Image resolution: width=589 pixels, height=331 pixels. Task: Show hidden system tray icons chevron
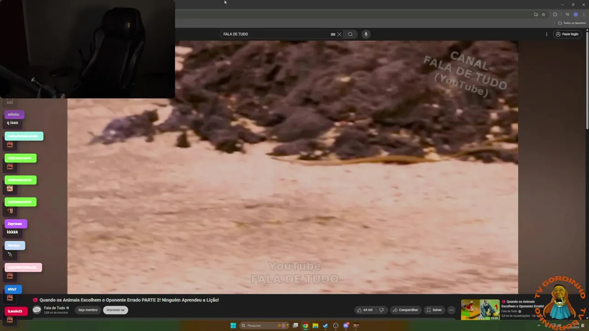(539, 325)
